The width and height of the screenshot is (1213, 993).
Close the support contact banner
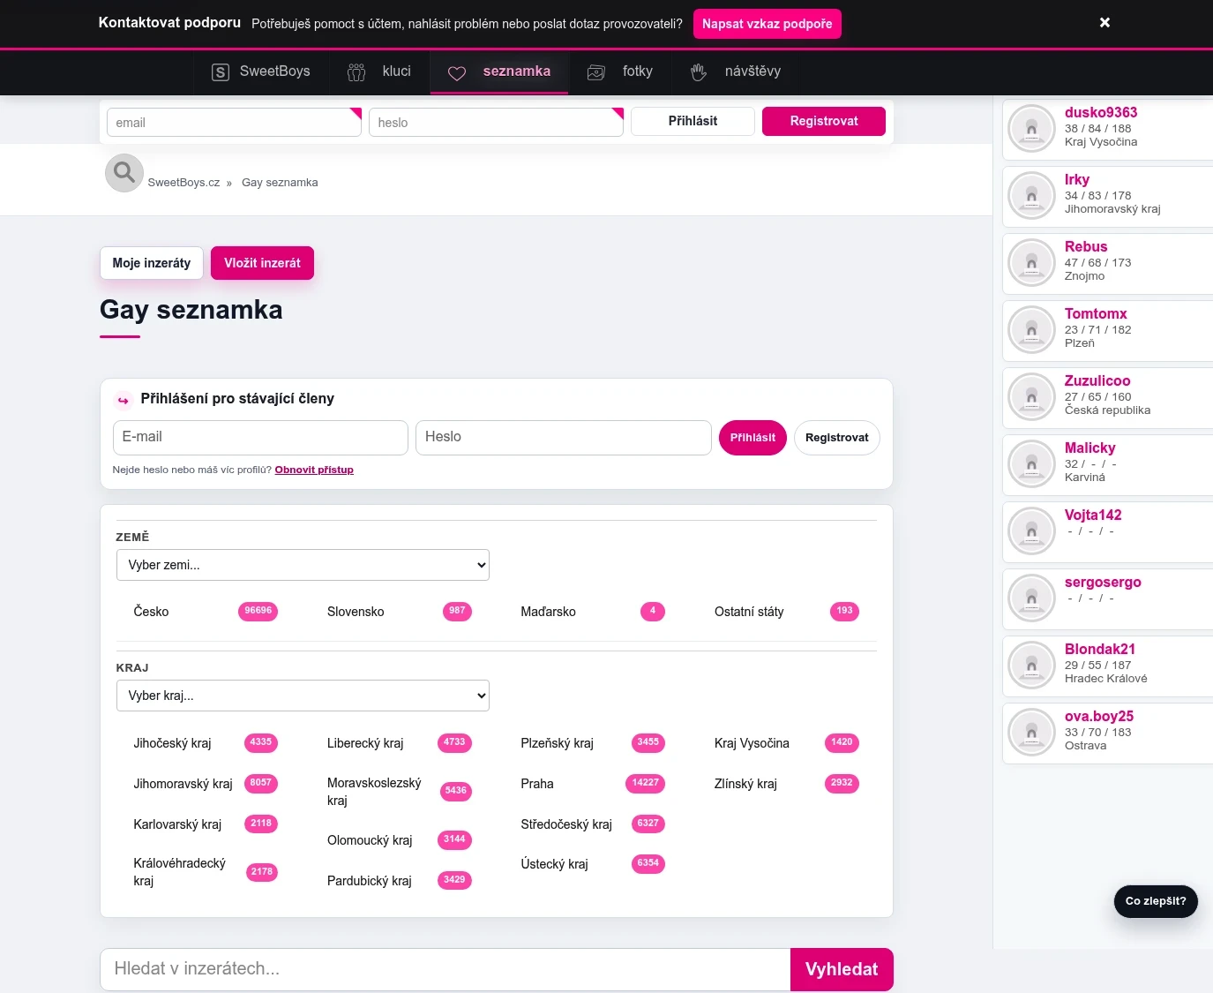tap(1104, 23)
